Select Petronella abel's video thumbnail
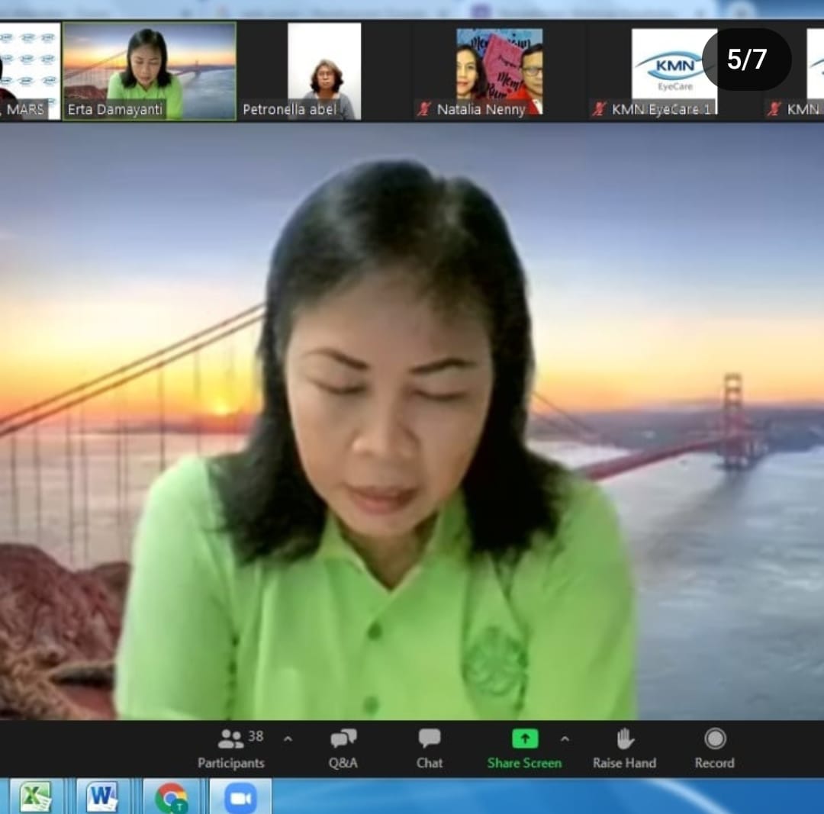Screen dimensions: 824x814 pyautogui.click(x=324, y=70)
